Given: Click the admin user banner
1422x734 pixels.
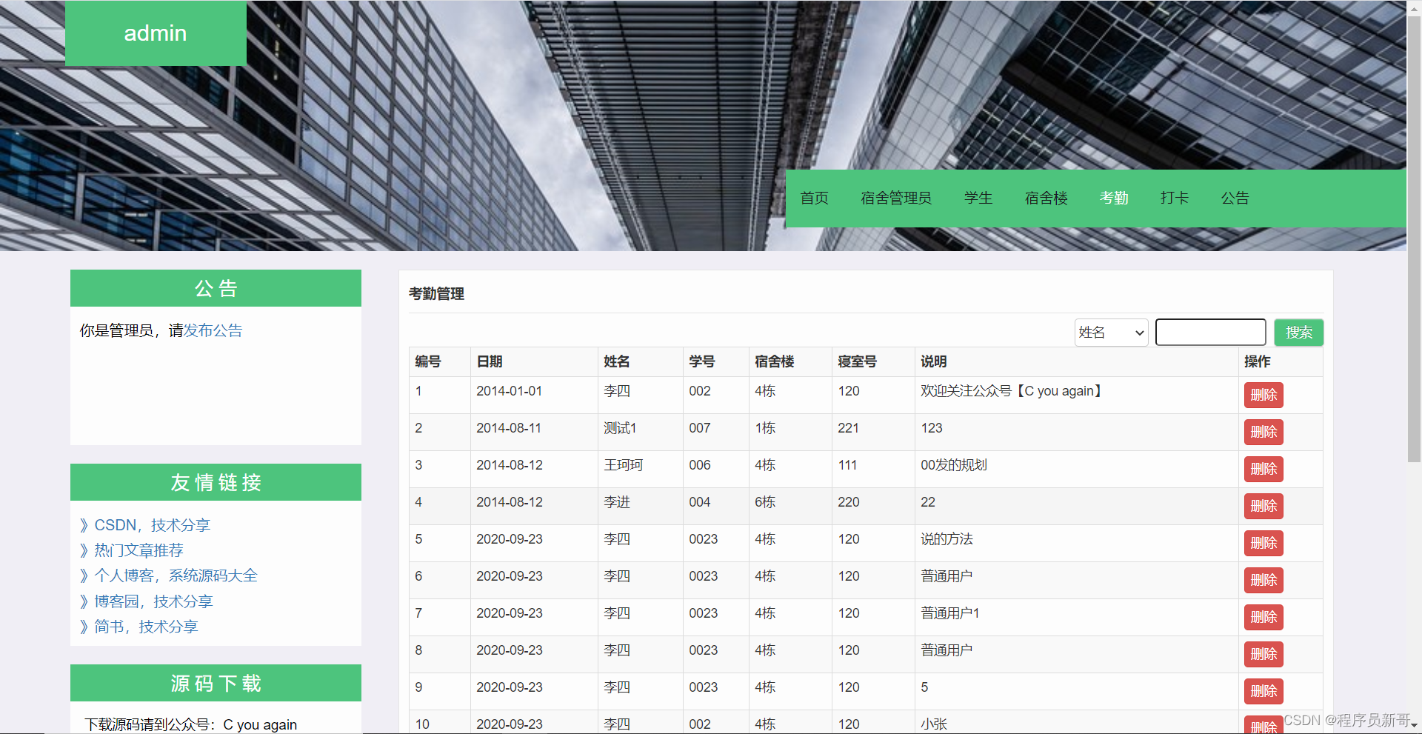Looking at the screenshot, I should pyautogui.click(x=156, y=33).
